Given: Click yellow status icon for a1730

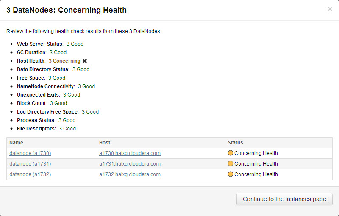Looking at the screenshot, I should click(x=231, y=153).
